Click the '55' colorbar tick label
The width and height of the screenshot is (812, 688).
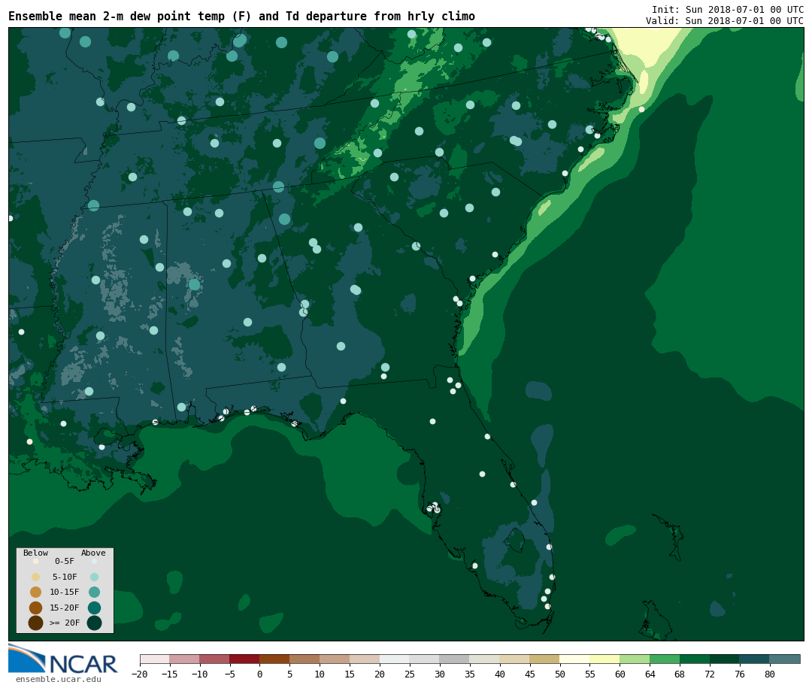click(590, 674)
